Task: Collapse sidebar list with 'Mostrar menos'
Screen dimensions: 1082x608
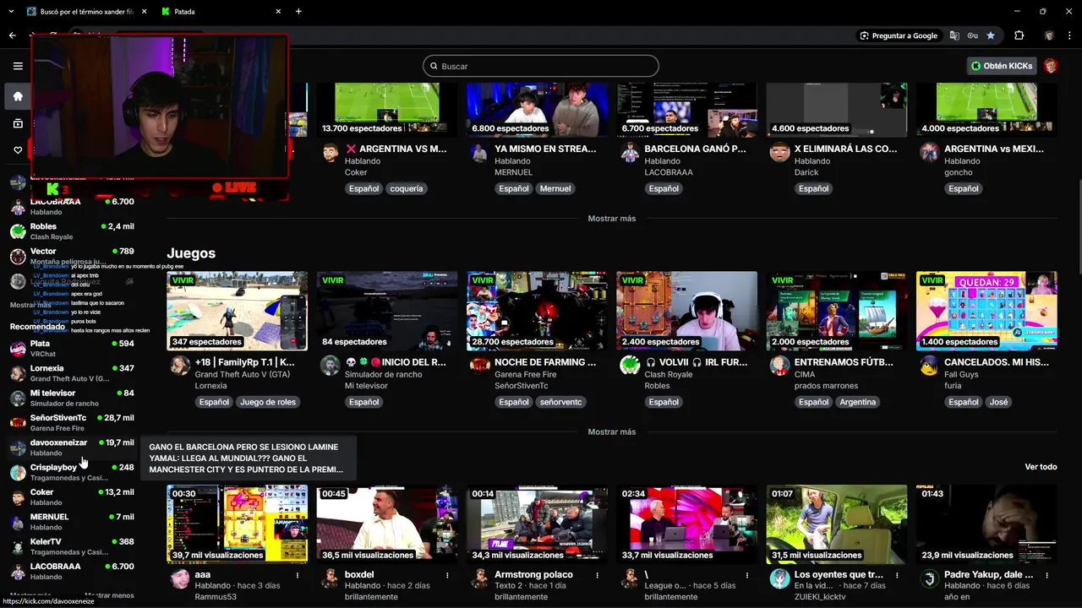Action: (109, 595)
